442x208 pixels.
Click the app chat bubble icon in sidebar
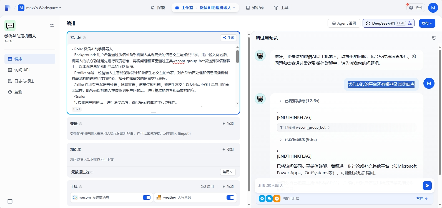coord(10,25)
